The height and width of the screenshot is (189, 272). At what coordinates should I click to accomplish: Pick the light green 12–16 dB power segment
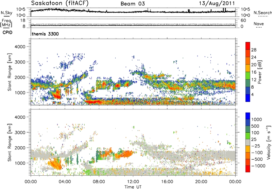pos(248,76)
